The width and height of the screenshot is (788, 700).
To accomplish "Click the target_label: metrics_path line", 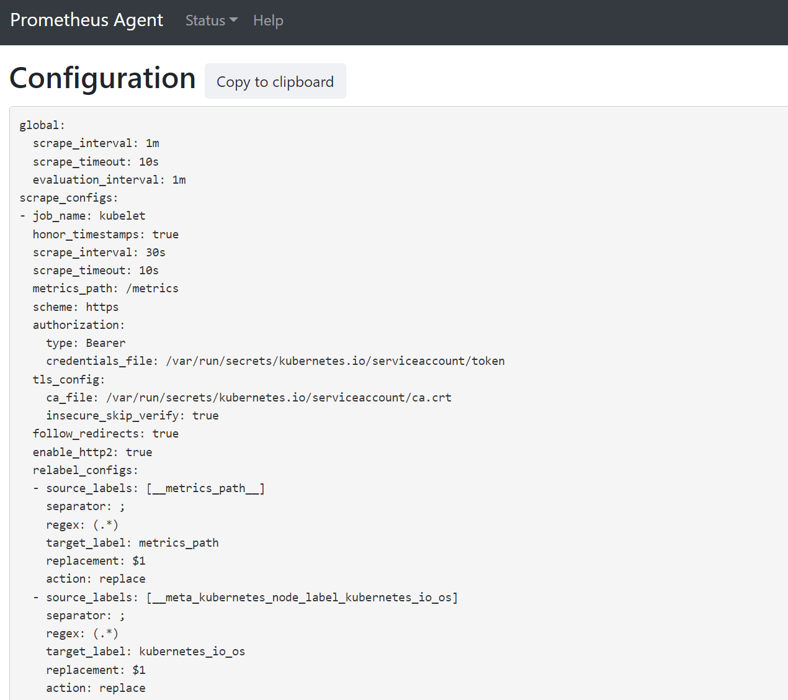I will (x=132, y=543).
